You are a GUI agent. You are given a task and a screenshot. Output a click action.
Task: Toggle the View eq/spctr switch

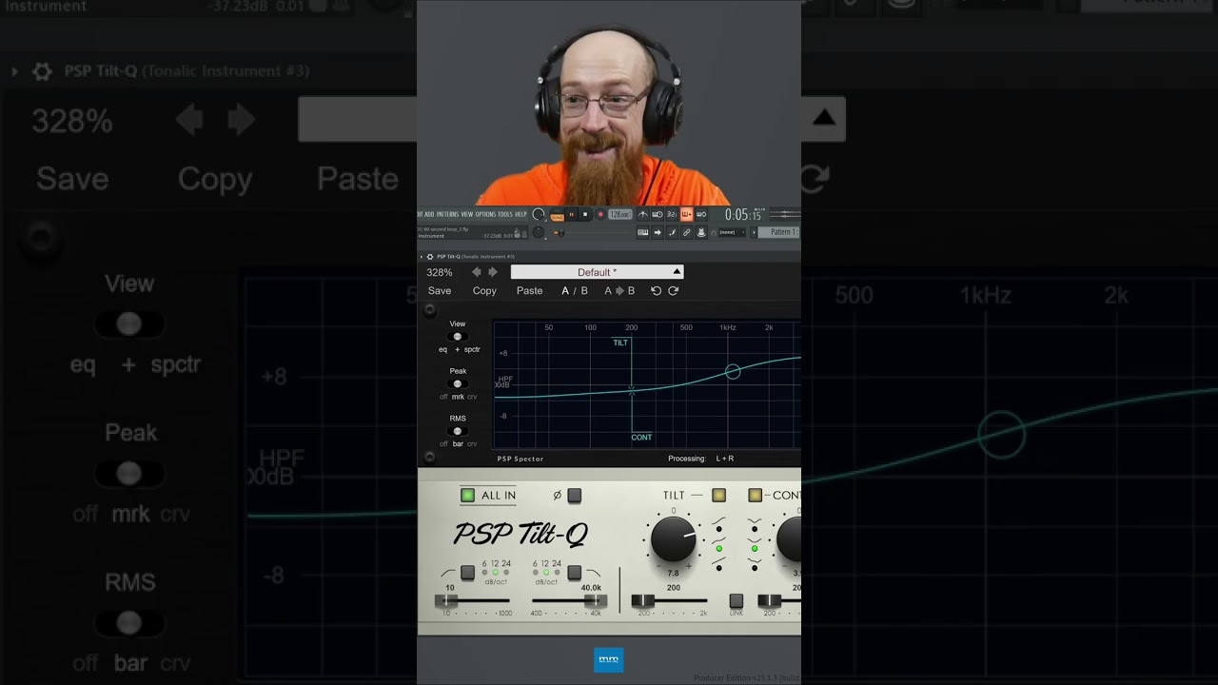(x=458, y=337)
